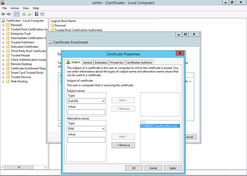
Task: Open Help via the blue question mark icon
Action: (37, 14)
